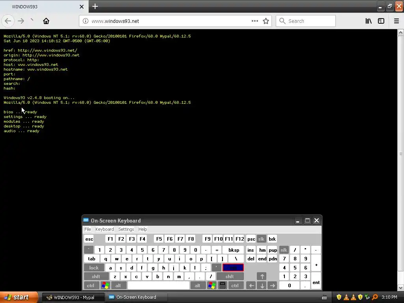Click the esc key on-screen

tap(89, 239)
